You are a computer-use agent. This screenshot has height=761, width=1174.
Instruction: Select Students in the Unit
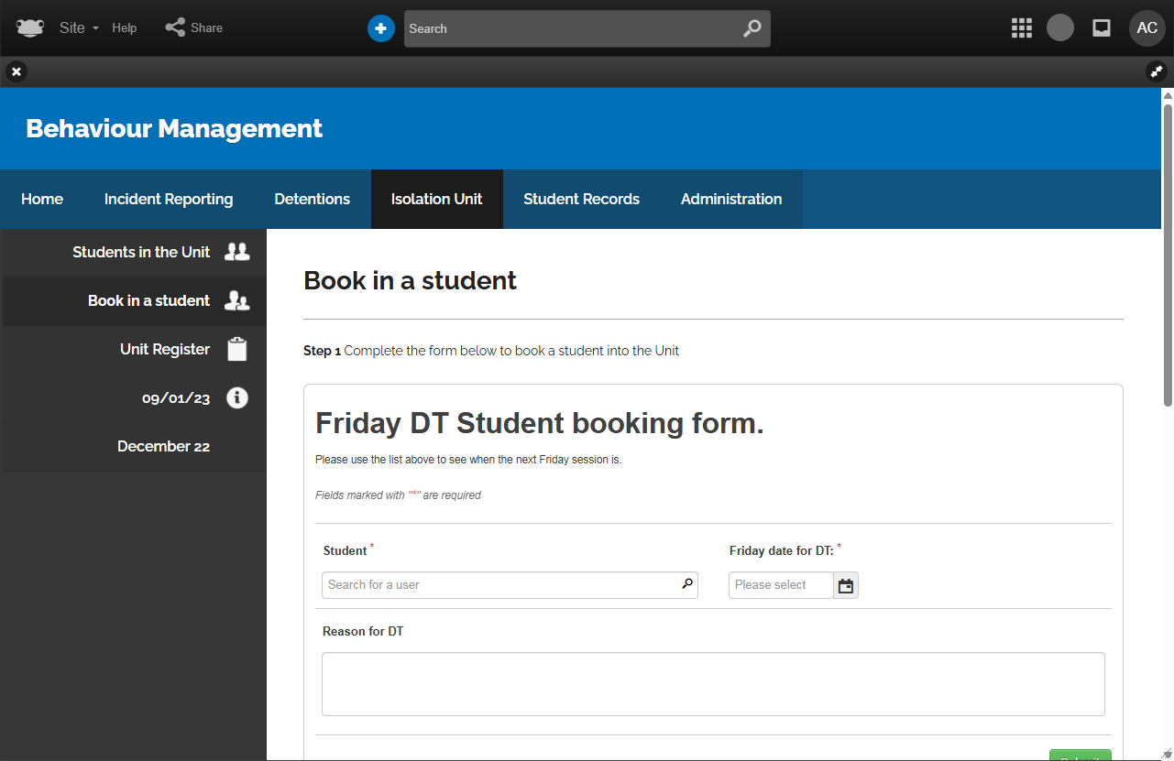pyautogui.click(x=141, y=252)
